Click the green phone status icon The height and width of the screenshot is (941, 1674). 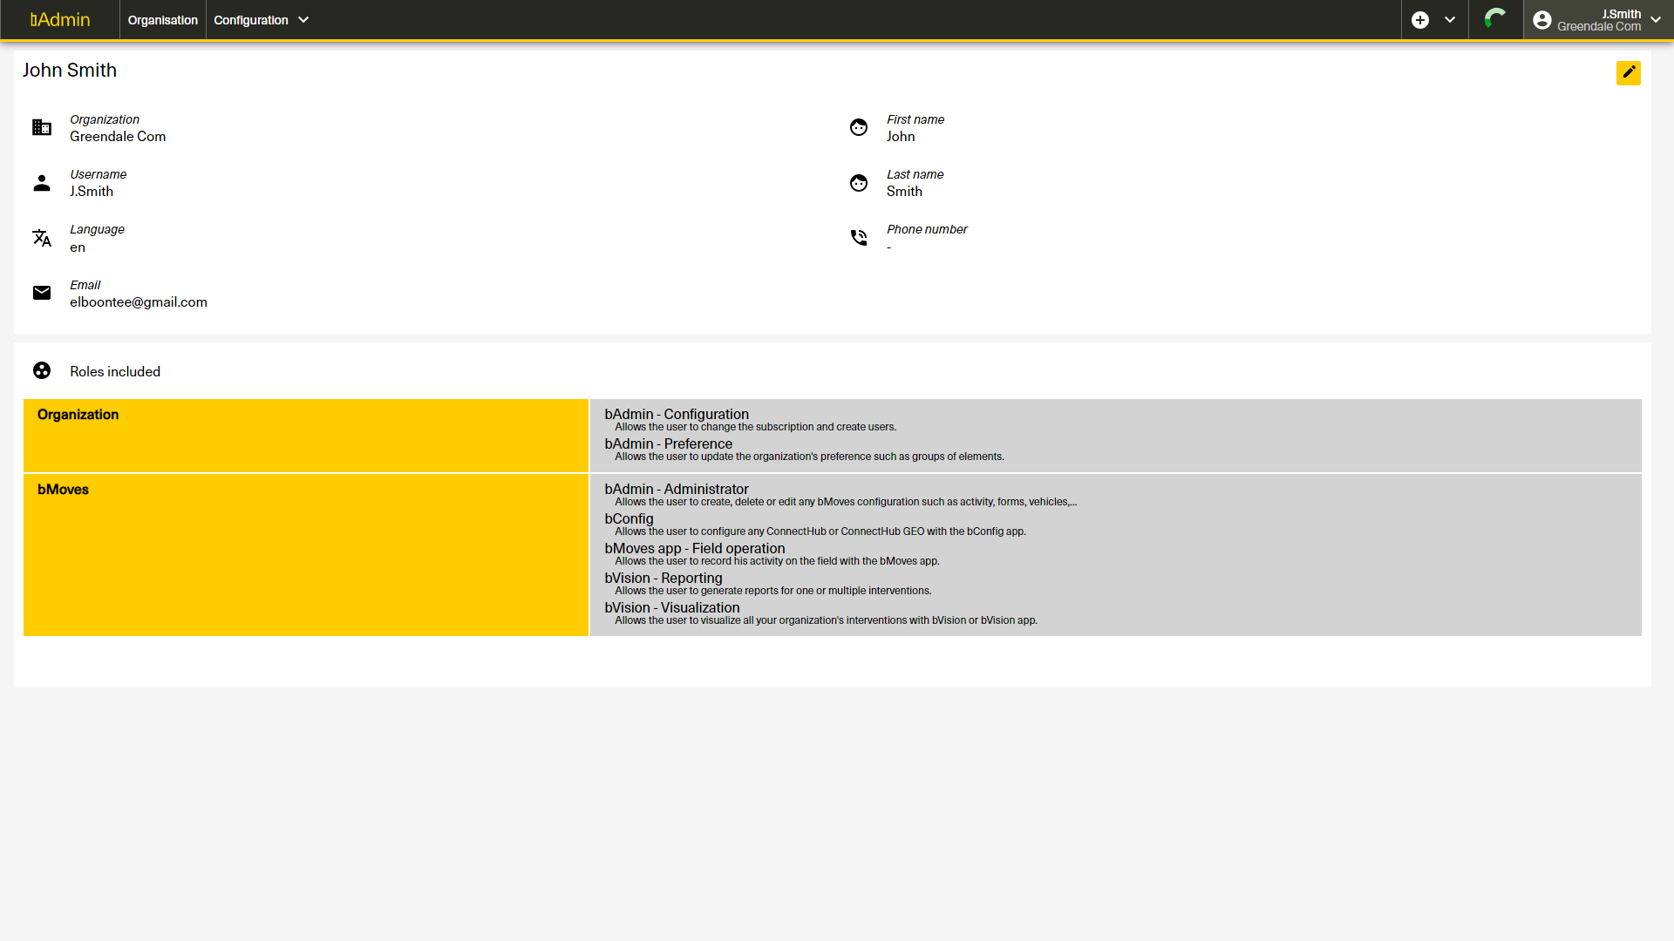(1495, 19)
